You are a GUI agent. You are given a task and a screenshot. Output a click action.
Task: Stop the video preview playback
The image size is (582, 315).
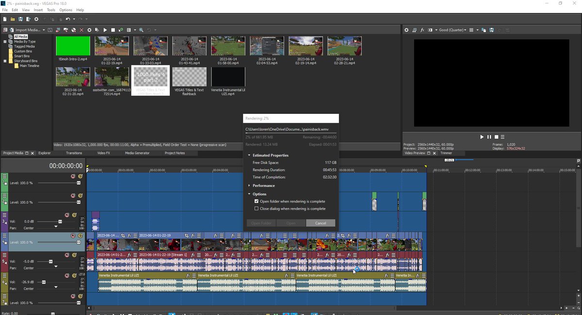496,137
